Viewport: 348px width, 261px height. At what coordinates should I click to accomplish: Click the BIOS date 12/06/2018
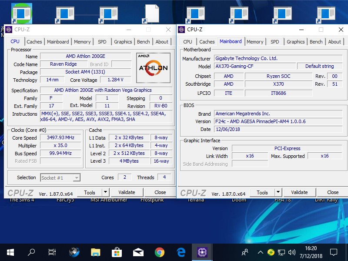[278, 129]
